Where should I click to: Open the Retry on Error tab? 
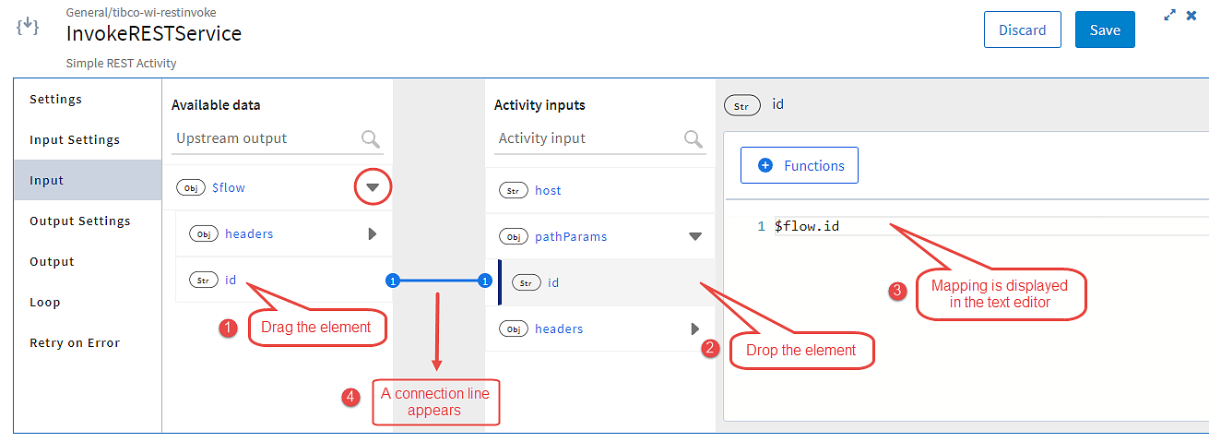(75, 343)
